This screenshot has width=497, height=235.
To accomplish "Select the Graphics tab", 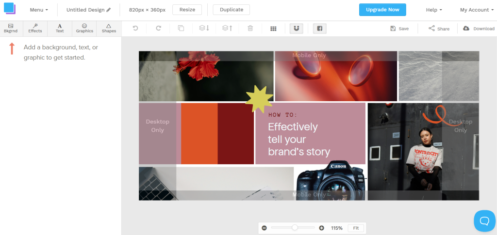I will (x=84, y=28).
